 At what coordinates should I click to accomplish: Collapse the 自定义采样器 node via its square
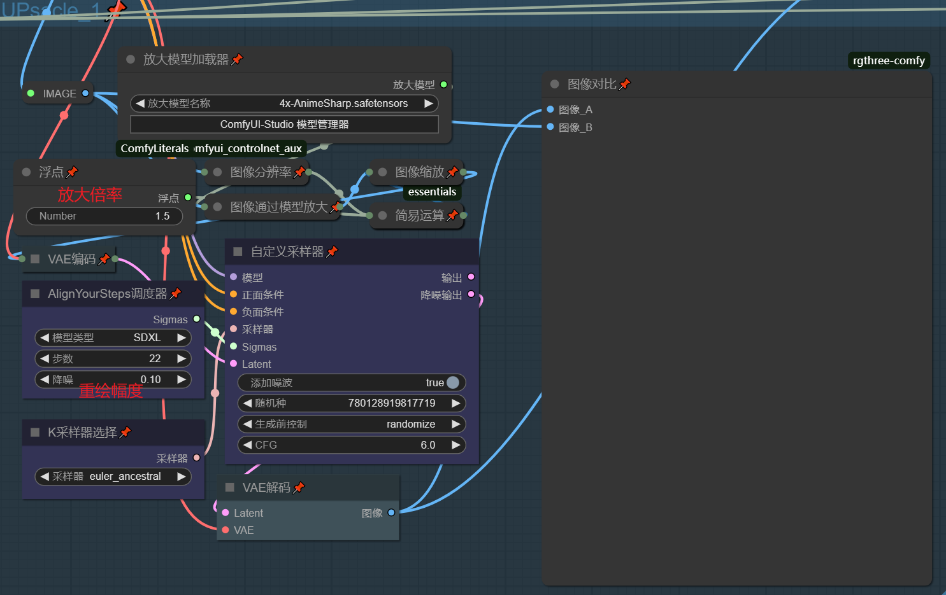pyautogui.click(x=238, y=251)
